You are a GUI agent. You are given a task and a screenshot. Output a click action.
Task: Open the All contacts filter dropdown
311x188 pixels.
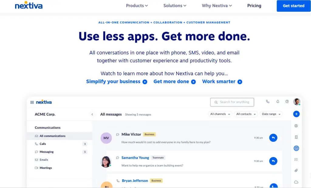coord(246,114)
